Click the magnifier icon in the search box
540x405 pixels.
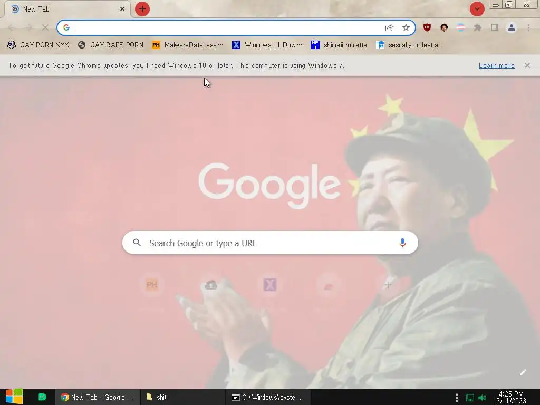[137, 243]
